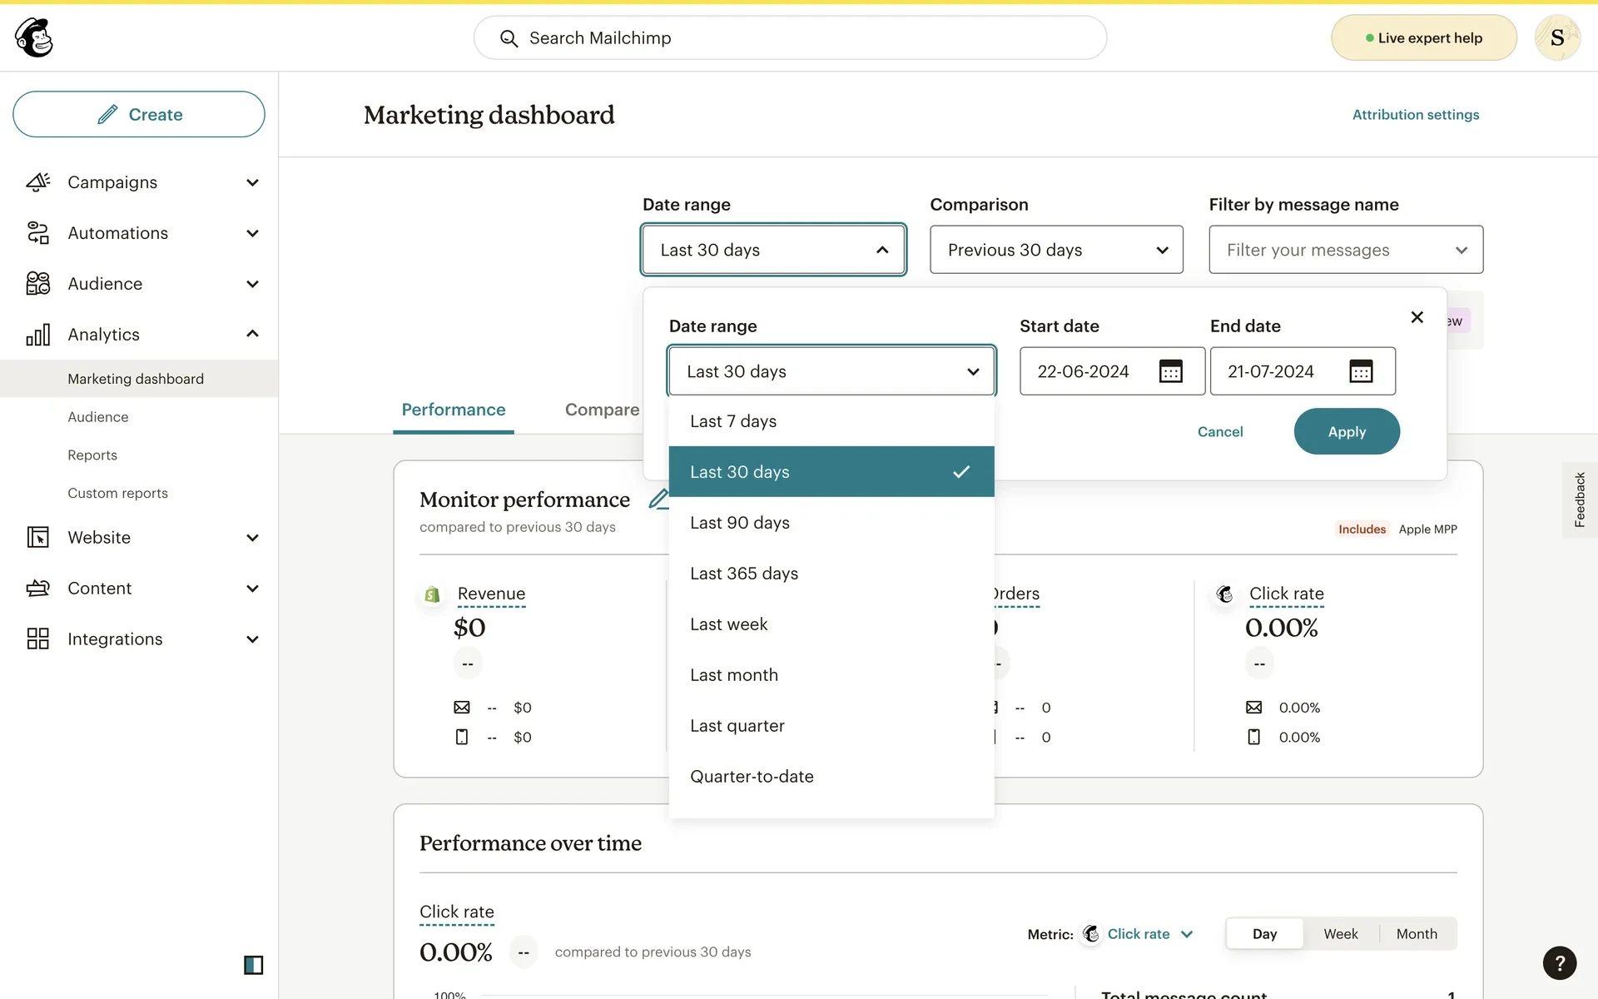Collapse the sidebar using bottom panel icon
Image resolution: width=1598 pixels, height=999 pixels.
tap(253, 965)
